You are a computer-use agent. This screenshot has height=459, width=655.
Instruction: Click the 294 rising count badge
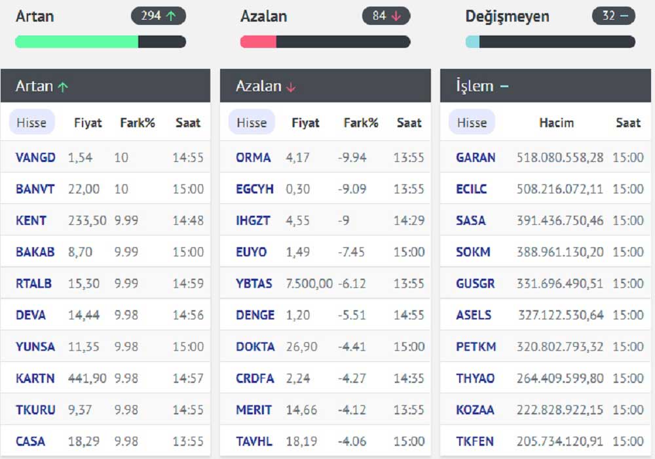[159, 16]
